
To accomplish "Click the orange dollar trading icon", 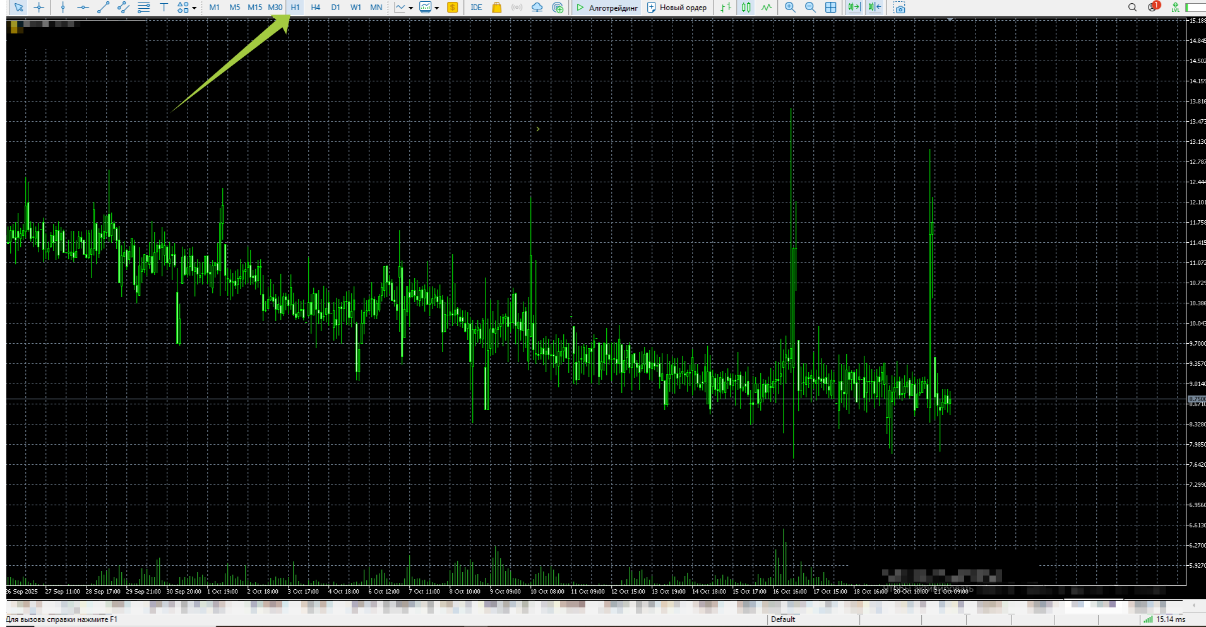I will (x=452, y=8).
